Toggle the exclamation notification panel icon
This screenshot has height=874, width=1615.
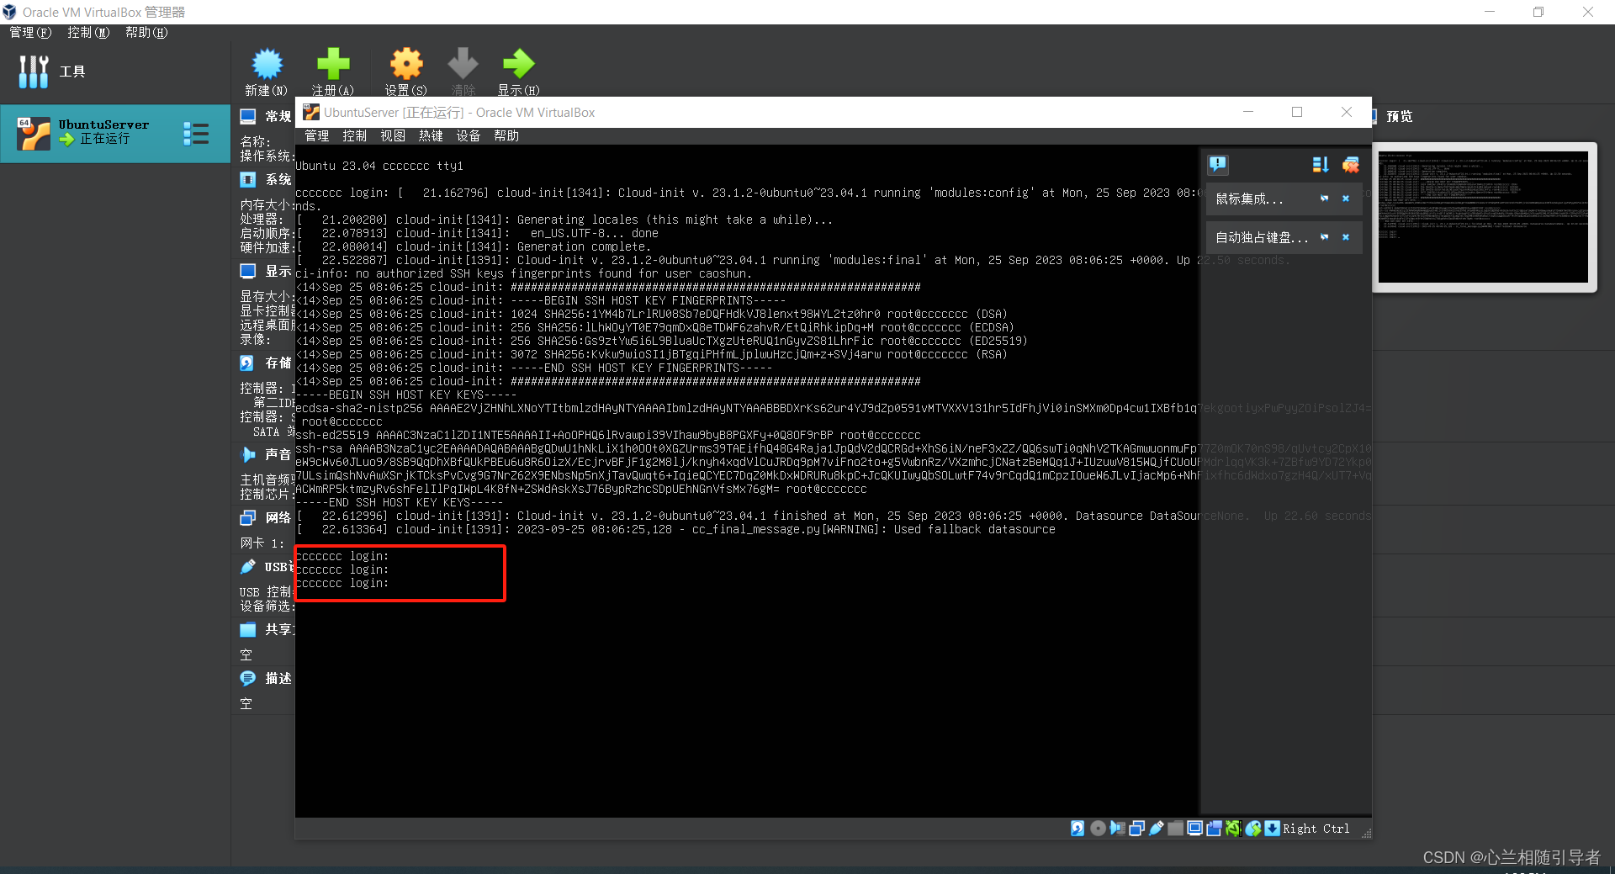1217,165
